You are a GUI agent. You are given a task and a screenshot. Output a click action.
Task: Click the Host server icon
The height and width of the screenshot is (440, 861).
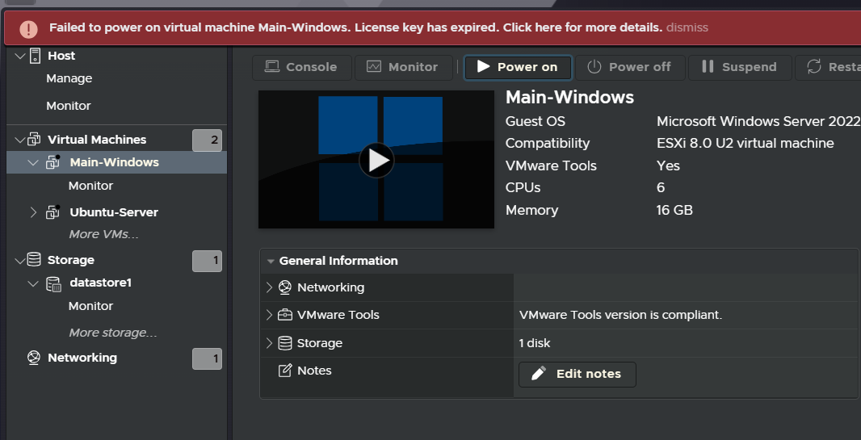[x=35, y=56]
